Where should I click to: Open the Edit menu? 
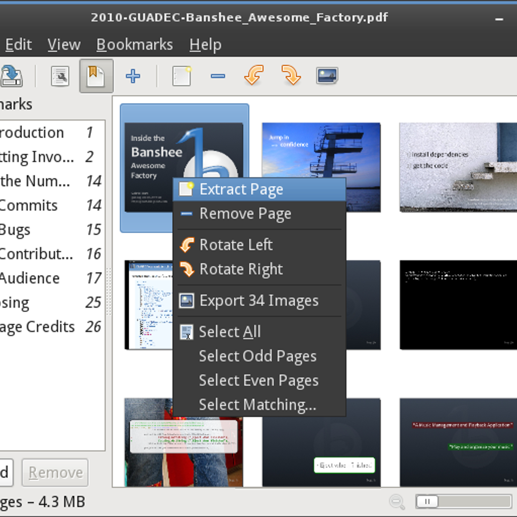click(18, 44)
